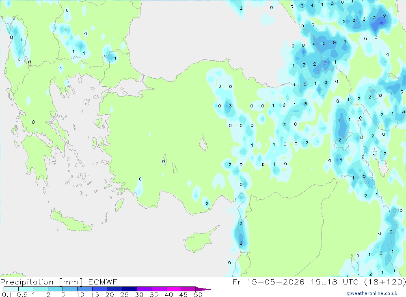Click the '7' precipitation value on map
Viewport: 406px width, 297px height.
point(325,63)
